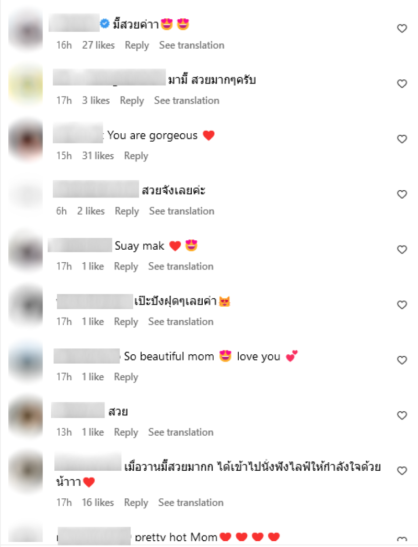Open '27 likes' list on first comment
The width and height of the screenshot is (418, 547).
[x=98, y=45]
